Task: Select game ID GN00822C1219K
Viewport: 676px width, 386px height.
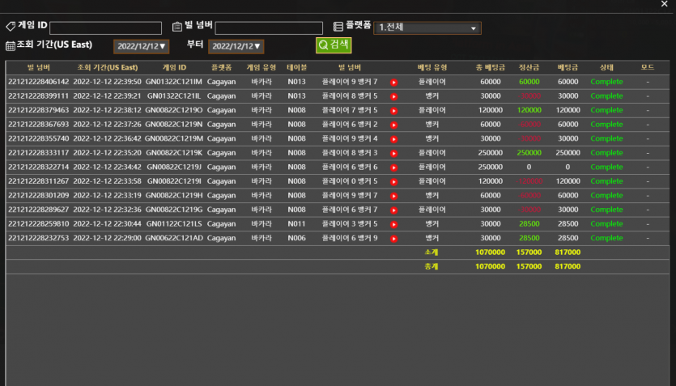Action: tap(174, 153)
